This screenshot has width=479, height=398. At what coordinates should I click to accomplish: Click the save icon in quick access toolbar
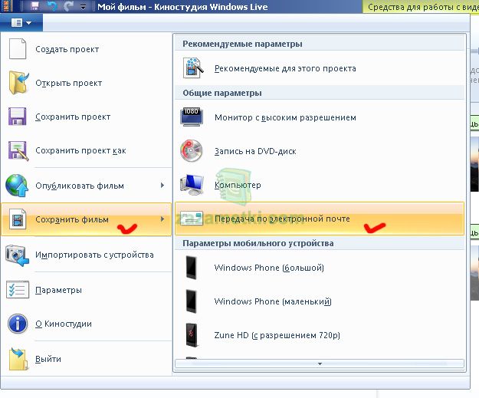pyautogui.click(x=35, y=6)
